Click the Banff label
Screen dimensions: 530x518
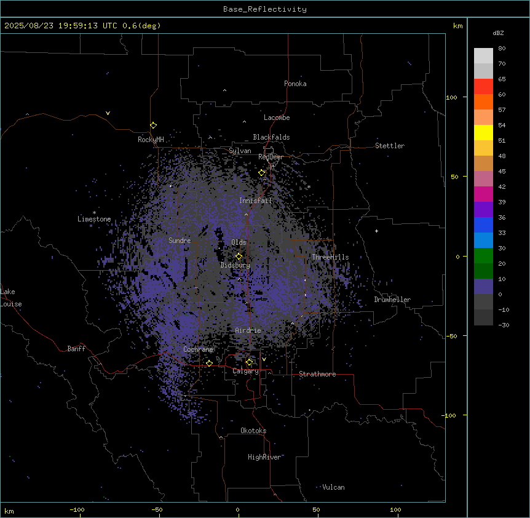76,349
